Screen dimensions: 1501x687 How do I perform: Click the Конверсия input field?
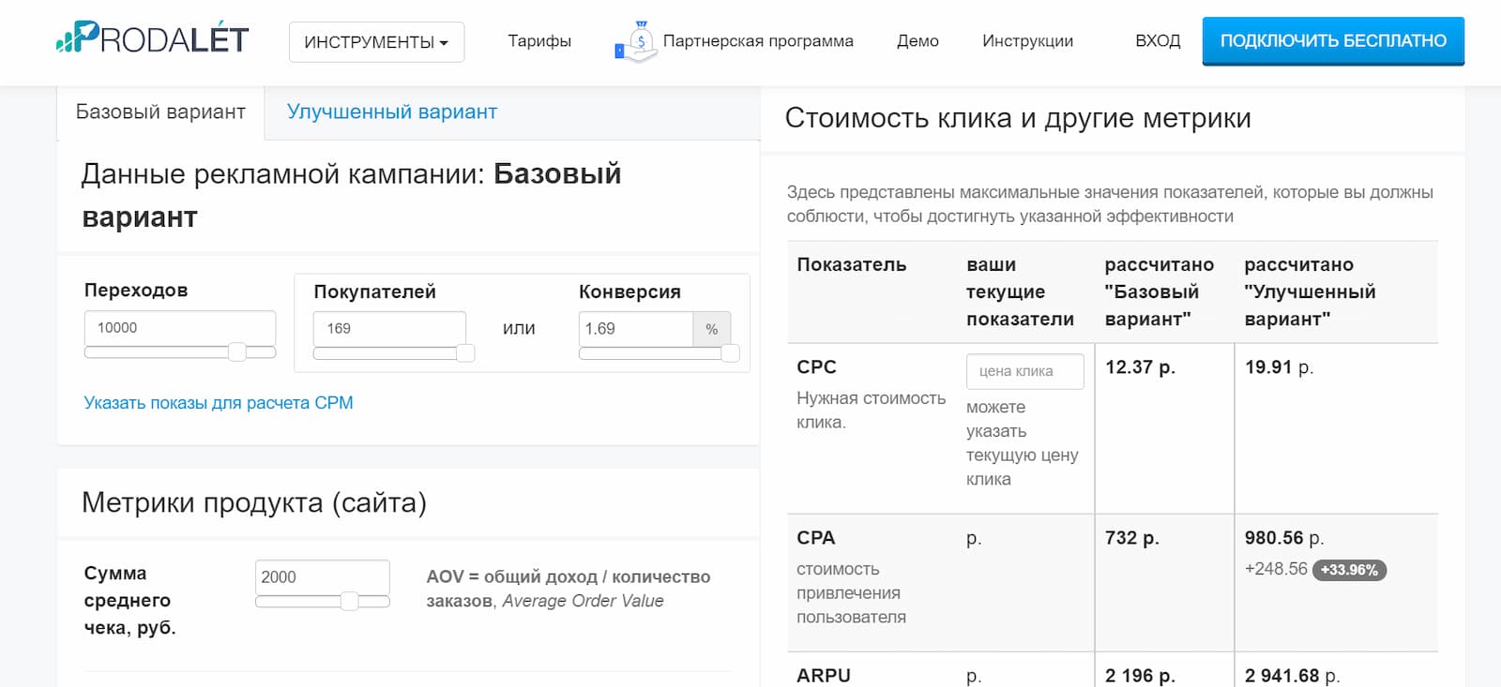click(636, 329)
